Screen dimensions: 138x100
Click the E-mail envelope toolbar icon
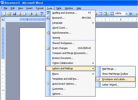(x=25, y=14)
